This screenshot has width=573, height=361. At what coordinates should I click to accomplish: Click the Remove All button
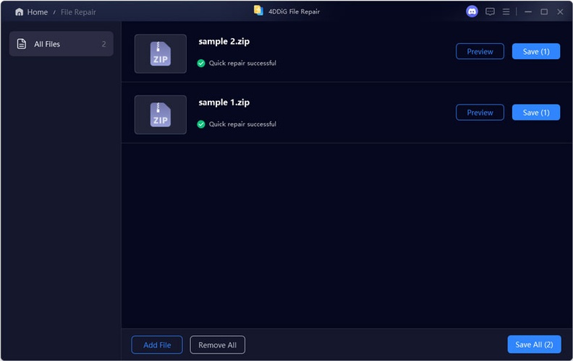click(x=218, y=345)
